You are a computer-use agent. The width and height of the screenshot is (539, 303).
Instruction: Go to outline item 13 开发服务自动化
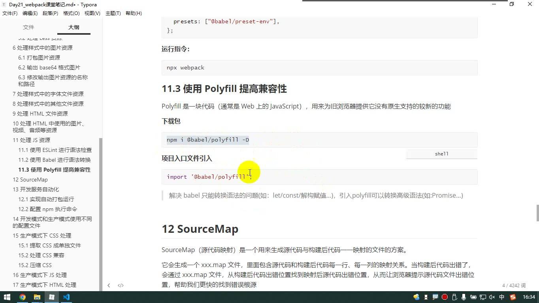pyautogui.click(x=36, y=189)
